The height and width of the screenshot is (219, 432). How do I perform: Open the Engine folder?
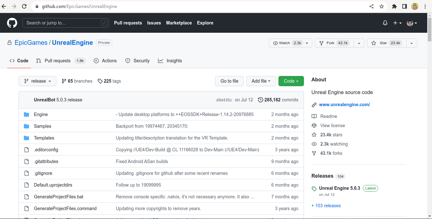point(41,114)
